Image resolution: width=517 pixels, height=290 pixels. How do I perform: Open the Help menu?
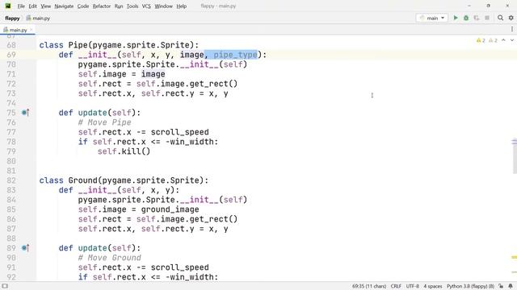[181, 6]
